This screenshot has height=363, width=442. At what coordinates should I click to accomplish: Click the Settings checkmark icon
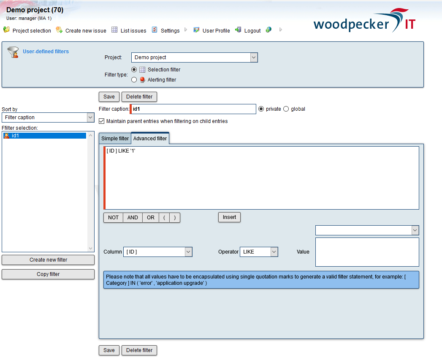tap(155, 30)
